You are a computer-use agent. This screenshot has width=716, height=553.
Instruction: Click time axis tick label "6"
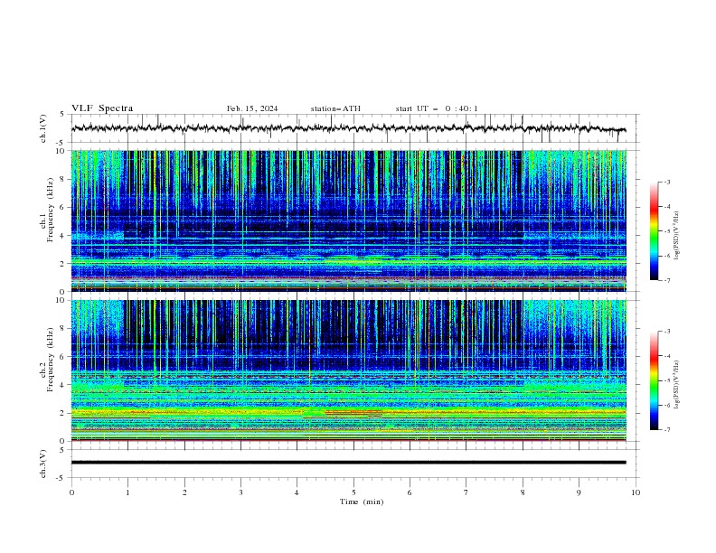pos(410,492)
